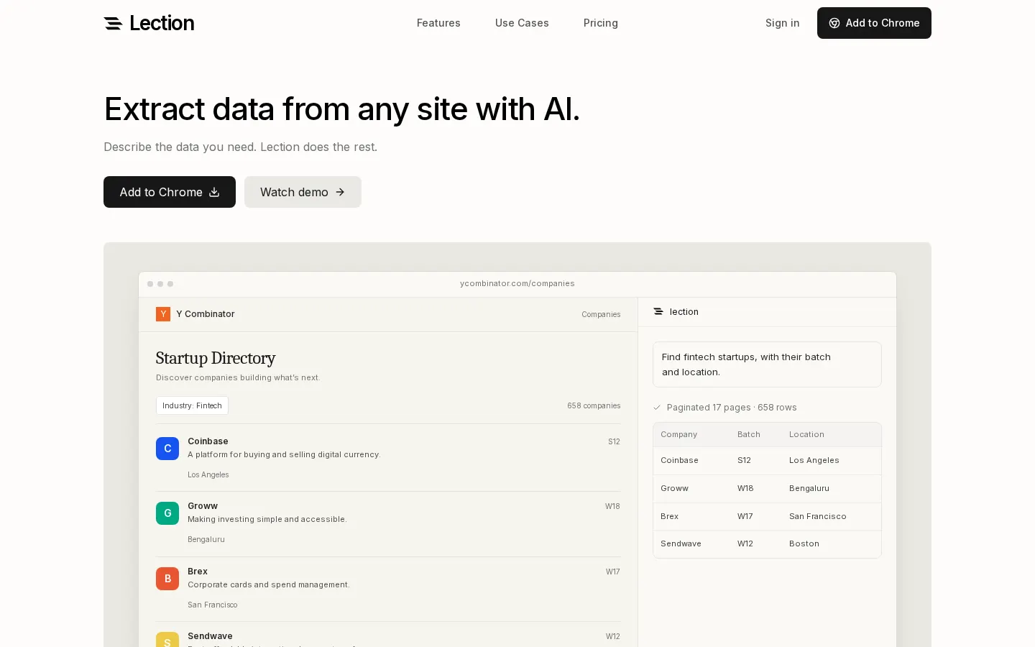
Task: Click the lection panel logo icon
Action: (658, 311)
